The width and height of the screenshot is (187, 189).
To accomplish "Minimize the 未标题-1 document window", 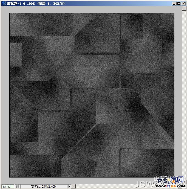I will 174,3.
